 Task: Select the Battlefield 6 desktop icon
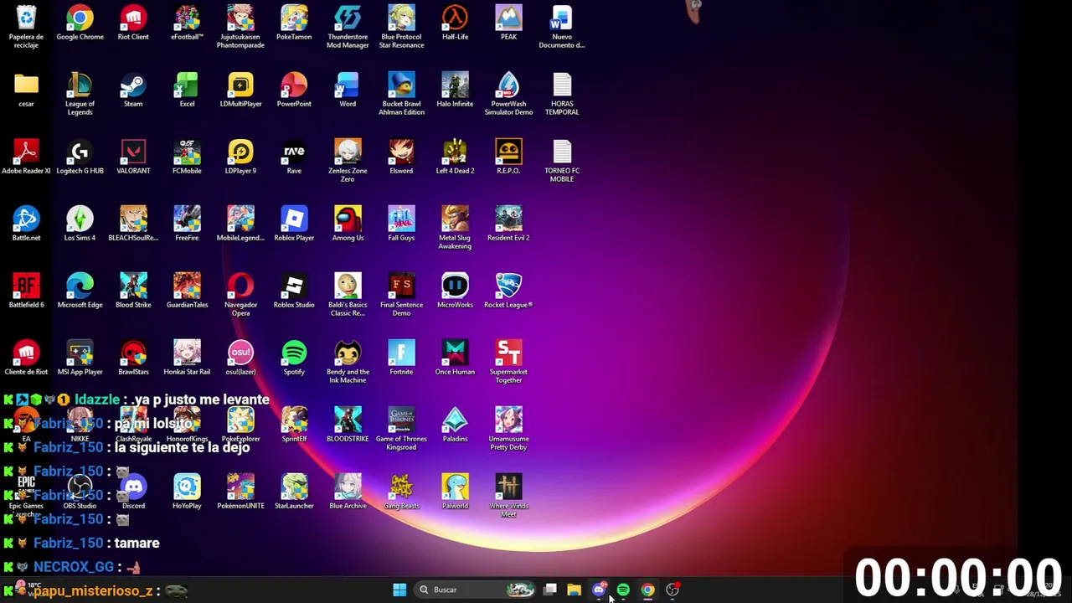[26, 291]
